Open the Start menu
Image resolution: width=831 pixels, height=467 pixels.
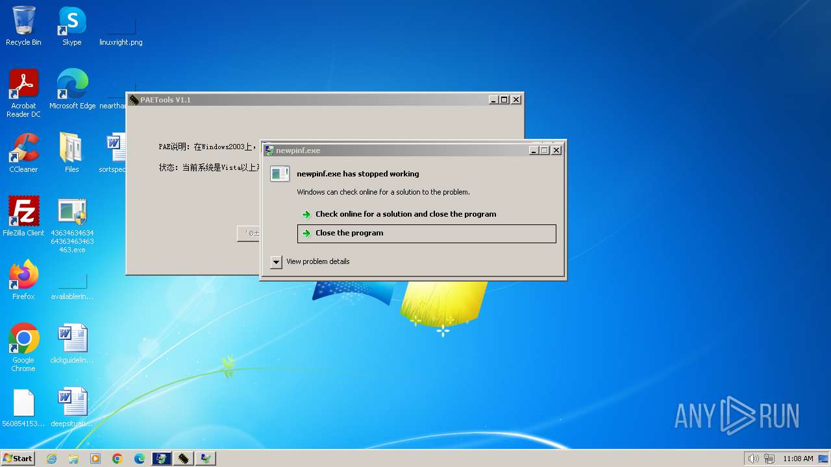[x=18, y=459]
